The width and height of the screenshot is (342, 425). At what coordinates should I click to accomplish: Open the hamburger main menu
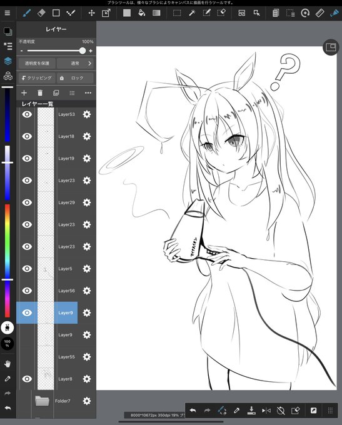8,13
